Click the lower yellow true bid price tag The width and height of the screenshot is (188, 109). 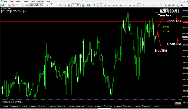(x=166, y=31)
